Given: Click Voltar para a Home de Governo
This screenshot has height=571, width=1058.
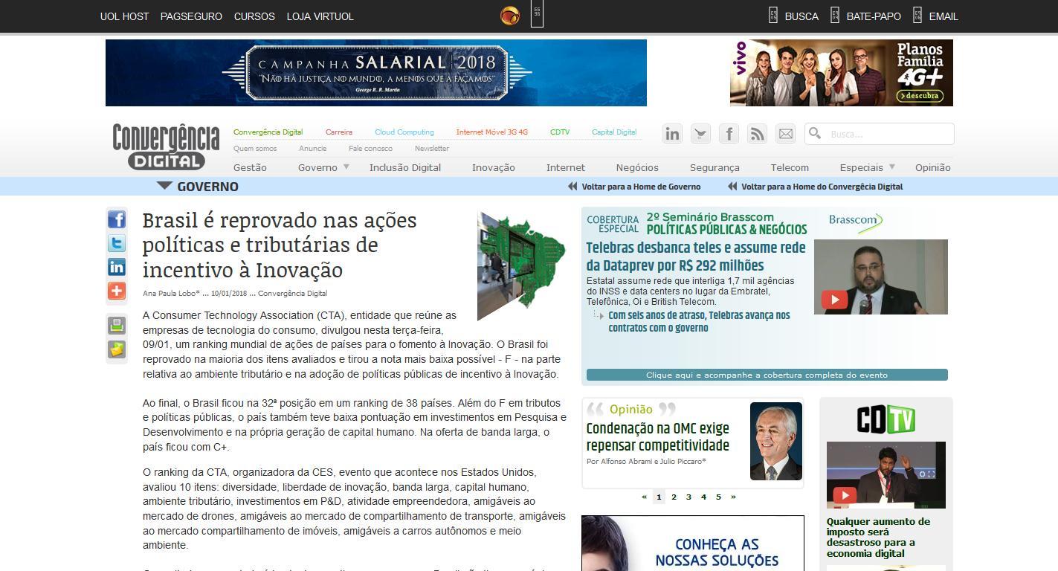Looking at the screenshot, I should (641, 187).
